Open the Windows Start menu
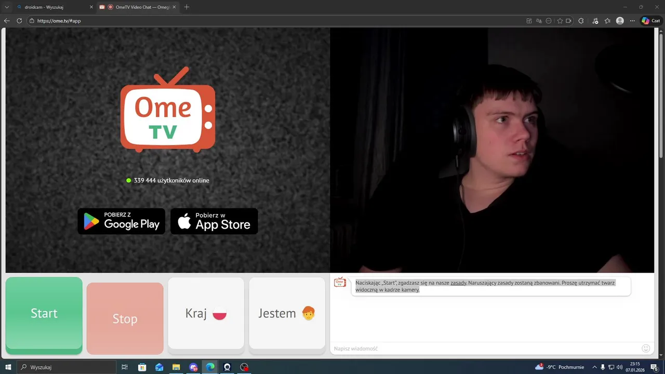The width and height of the screenshot is (665, 374). pos(9,367)
